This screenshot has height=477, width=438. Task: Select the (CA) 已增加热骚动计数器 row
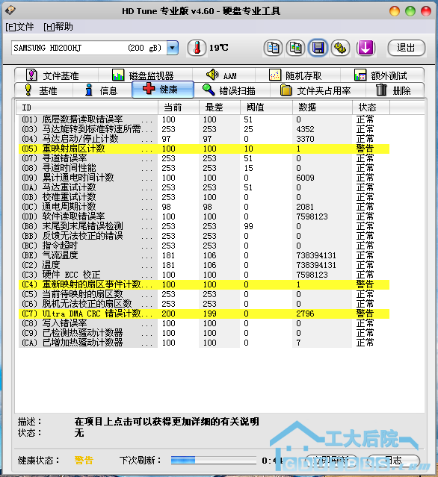click(x=204, y=343)
